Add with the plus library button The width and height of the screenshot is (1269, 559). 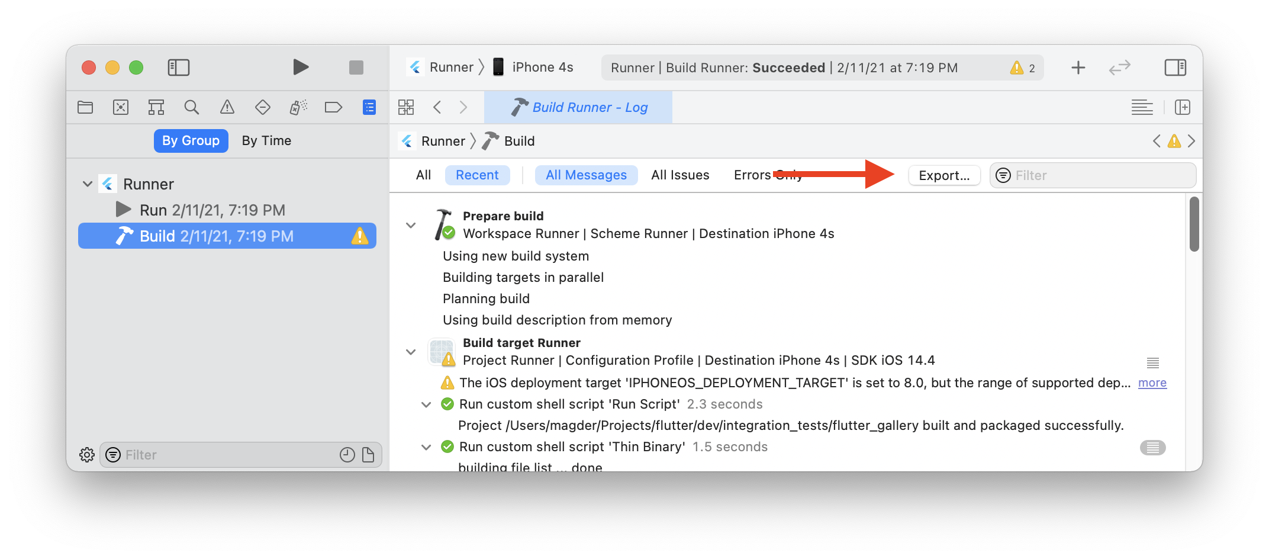point(1078,68)
